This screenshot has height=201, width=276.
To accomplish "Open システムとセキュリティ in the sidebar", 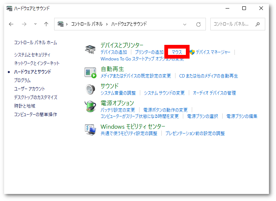I will [x=32, y=55].
